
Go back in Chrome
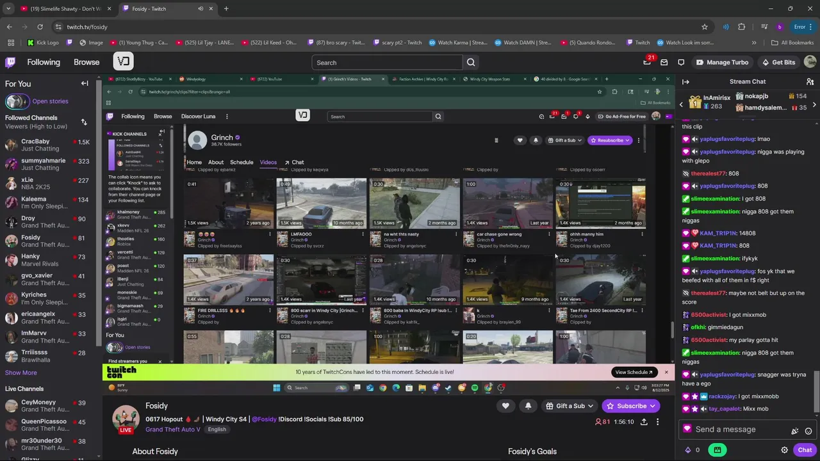pos(9,27)
